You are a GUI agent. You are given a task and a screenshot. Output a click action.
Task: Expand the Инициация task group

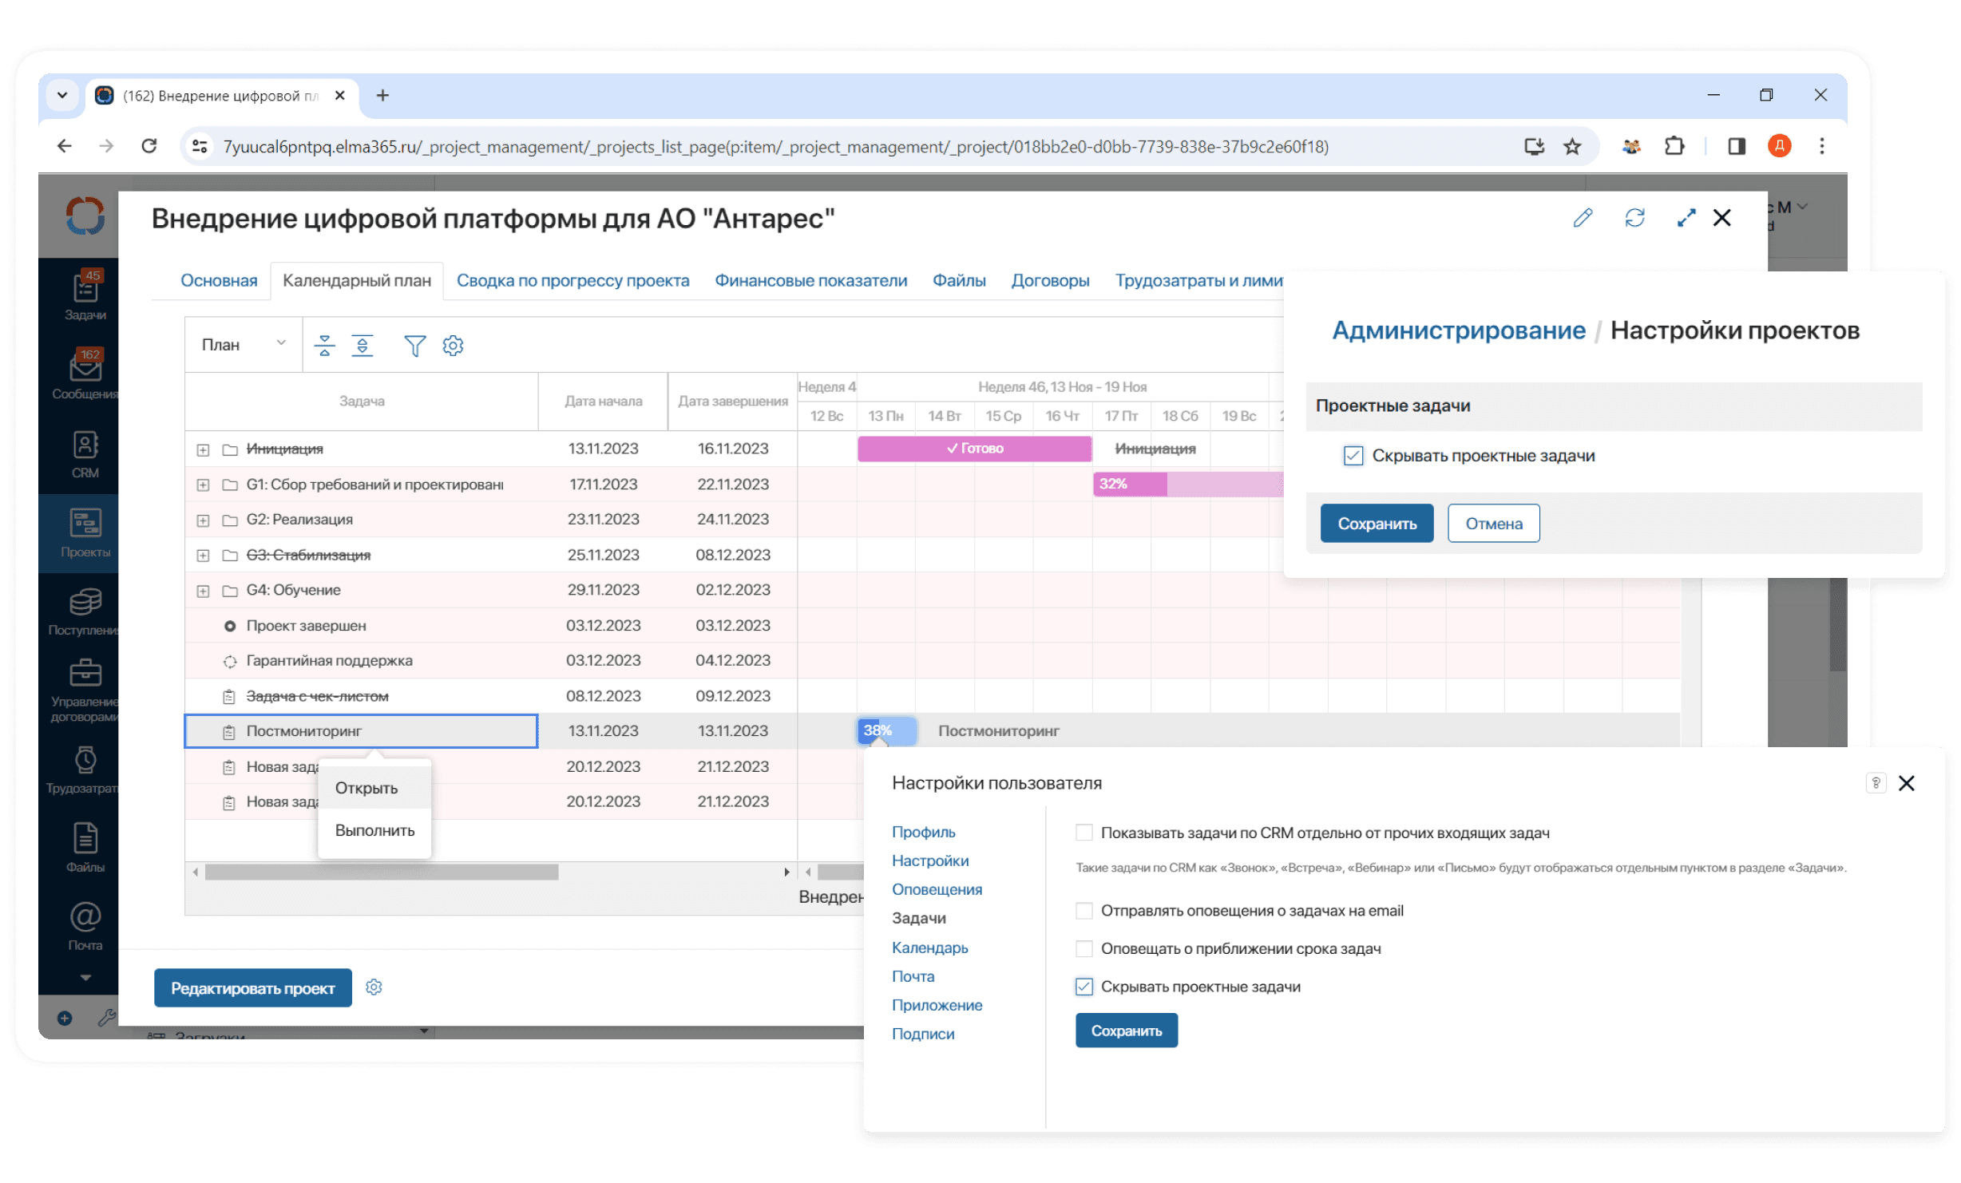(203, 449)
